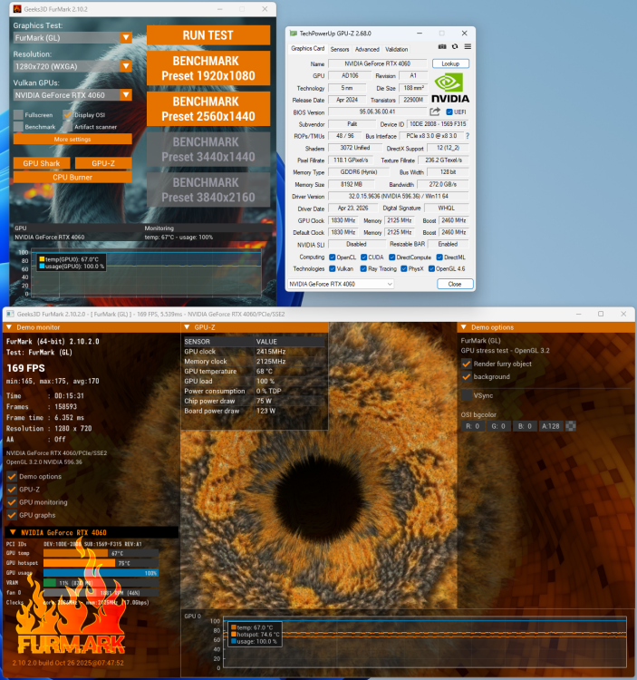Switch to the Graphics Card tab
This screenshot has height=680, width=637.
pyautogui.click(x=308, y=49)
